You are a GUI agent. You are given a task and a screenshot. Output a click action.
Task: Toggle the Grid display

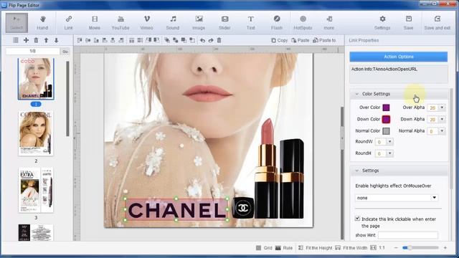(x=264, y=248)
